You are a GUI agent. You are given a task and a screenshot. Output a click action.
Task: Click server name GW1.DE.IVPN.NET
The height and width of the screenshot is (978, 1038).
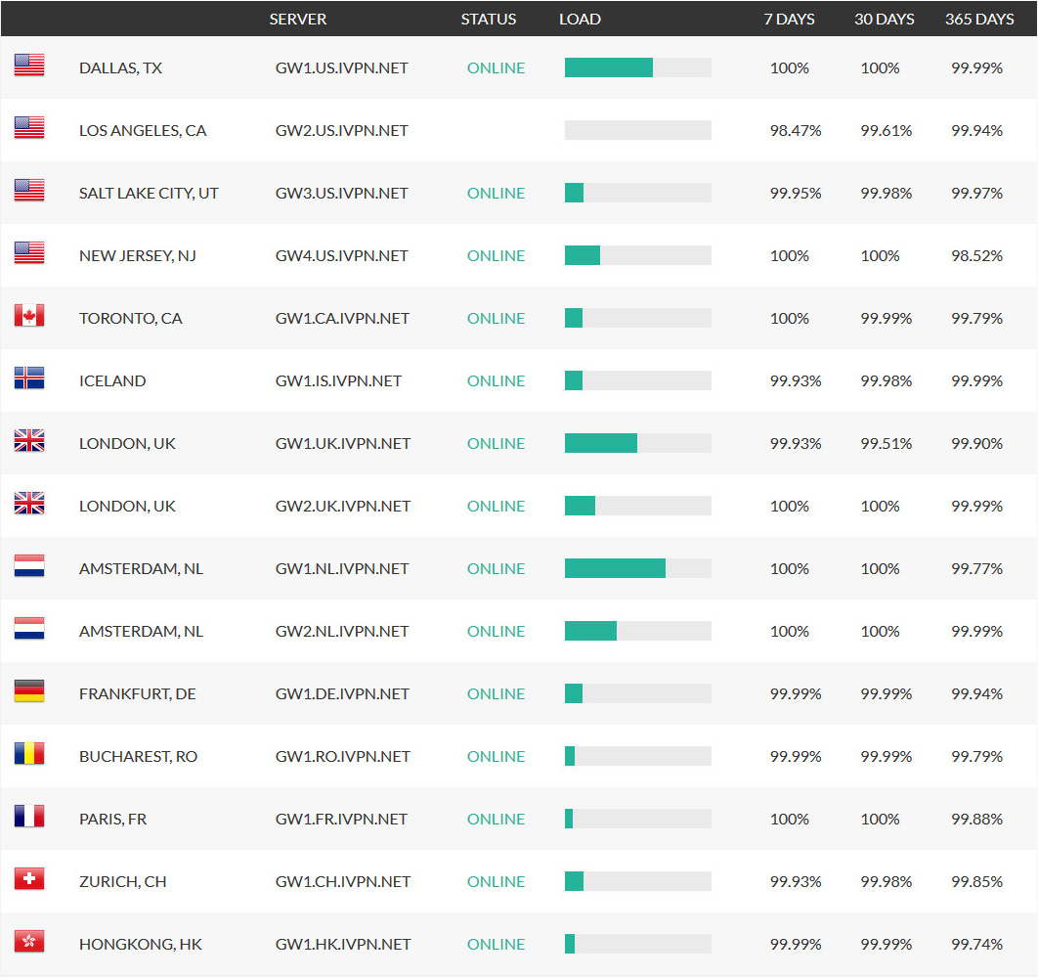tap(342, 693)
